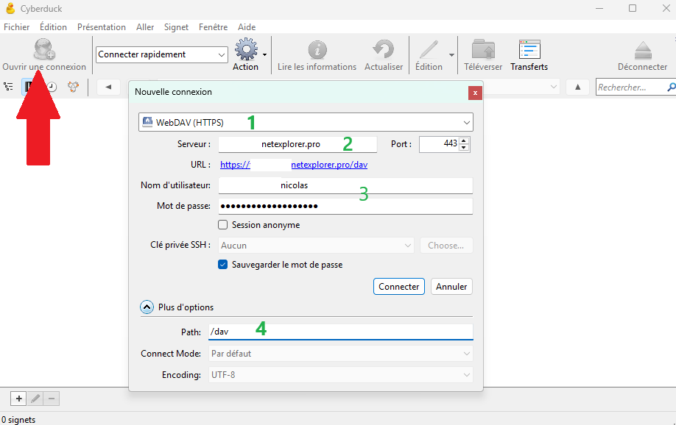Uncheck Sauvegarder le mot de passe
Viewport: 676px width, 425px height.
pos(223,265)
